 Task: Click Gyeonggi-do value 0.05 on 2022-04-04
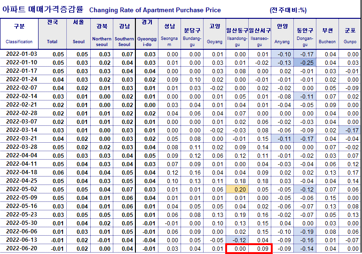click(147, 155)
